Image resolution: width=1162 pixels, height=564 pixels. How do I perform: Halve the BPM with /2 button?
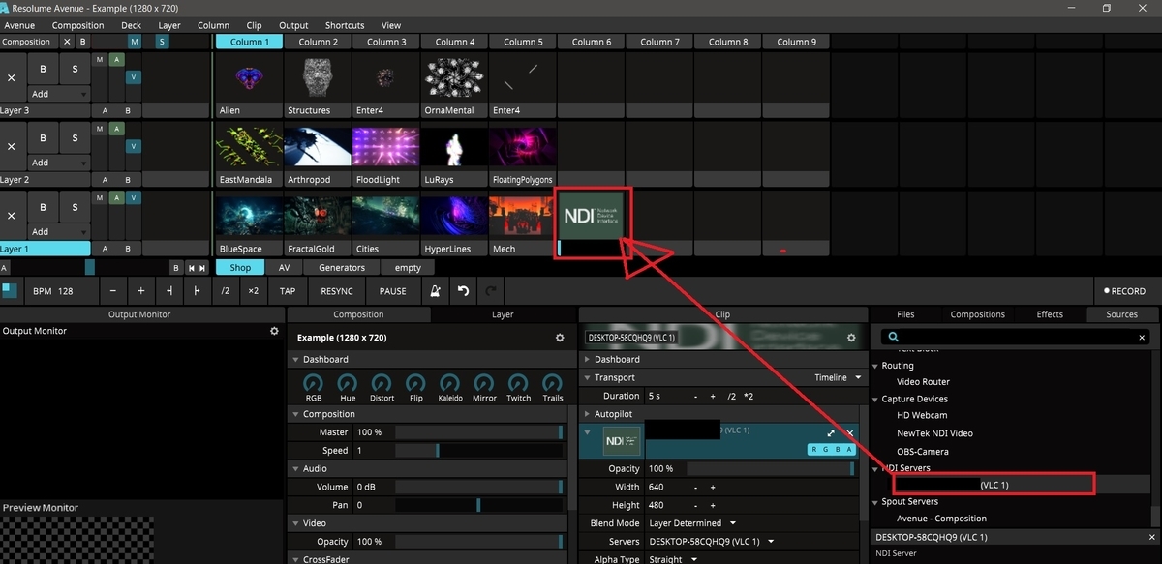[226, 291]
